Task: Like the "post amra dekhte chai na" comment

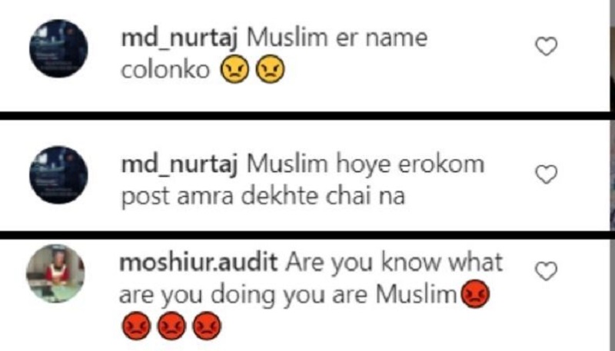Action: (x=547, y=174)
